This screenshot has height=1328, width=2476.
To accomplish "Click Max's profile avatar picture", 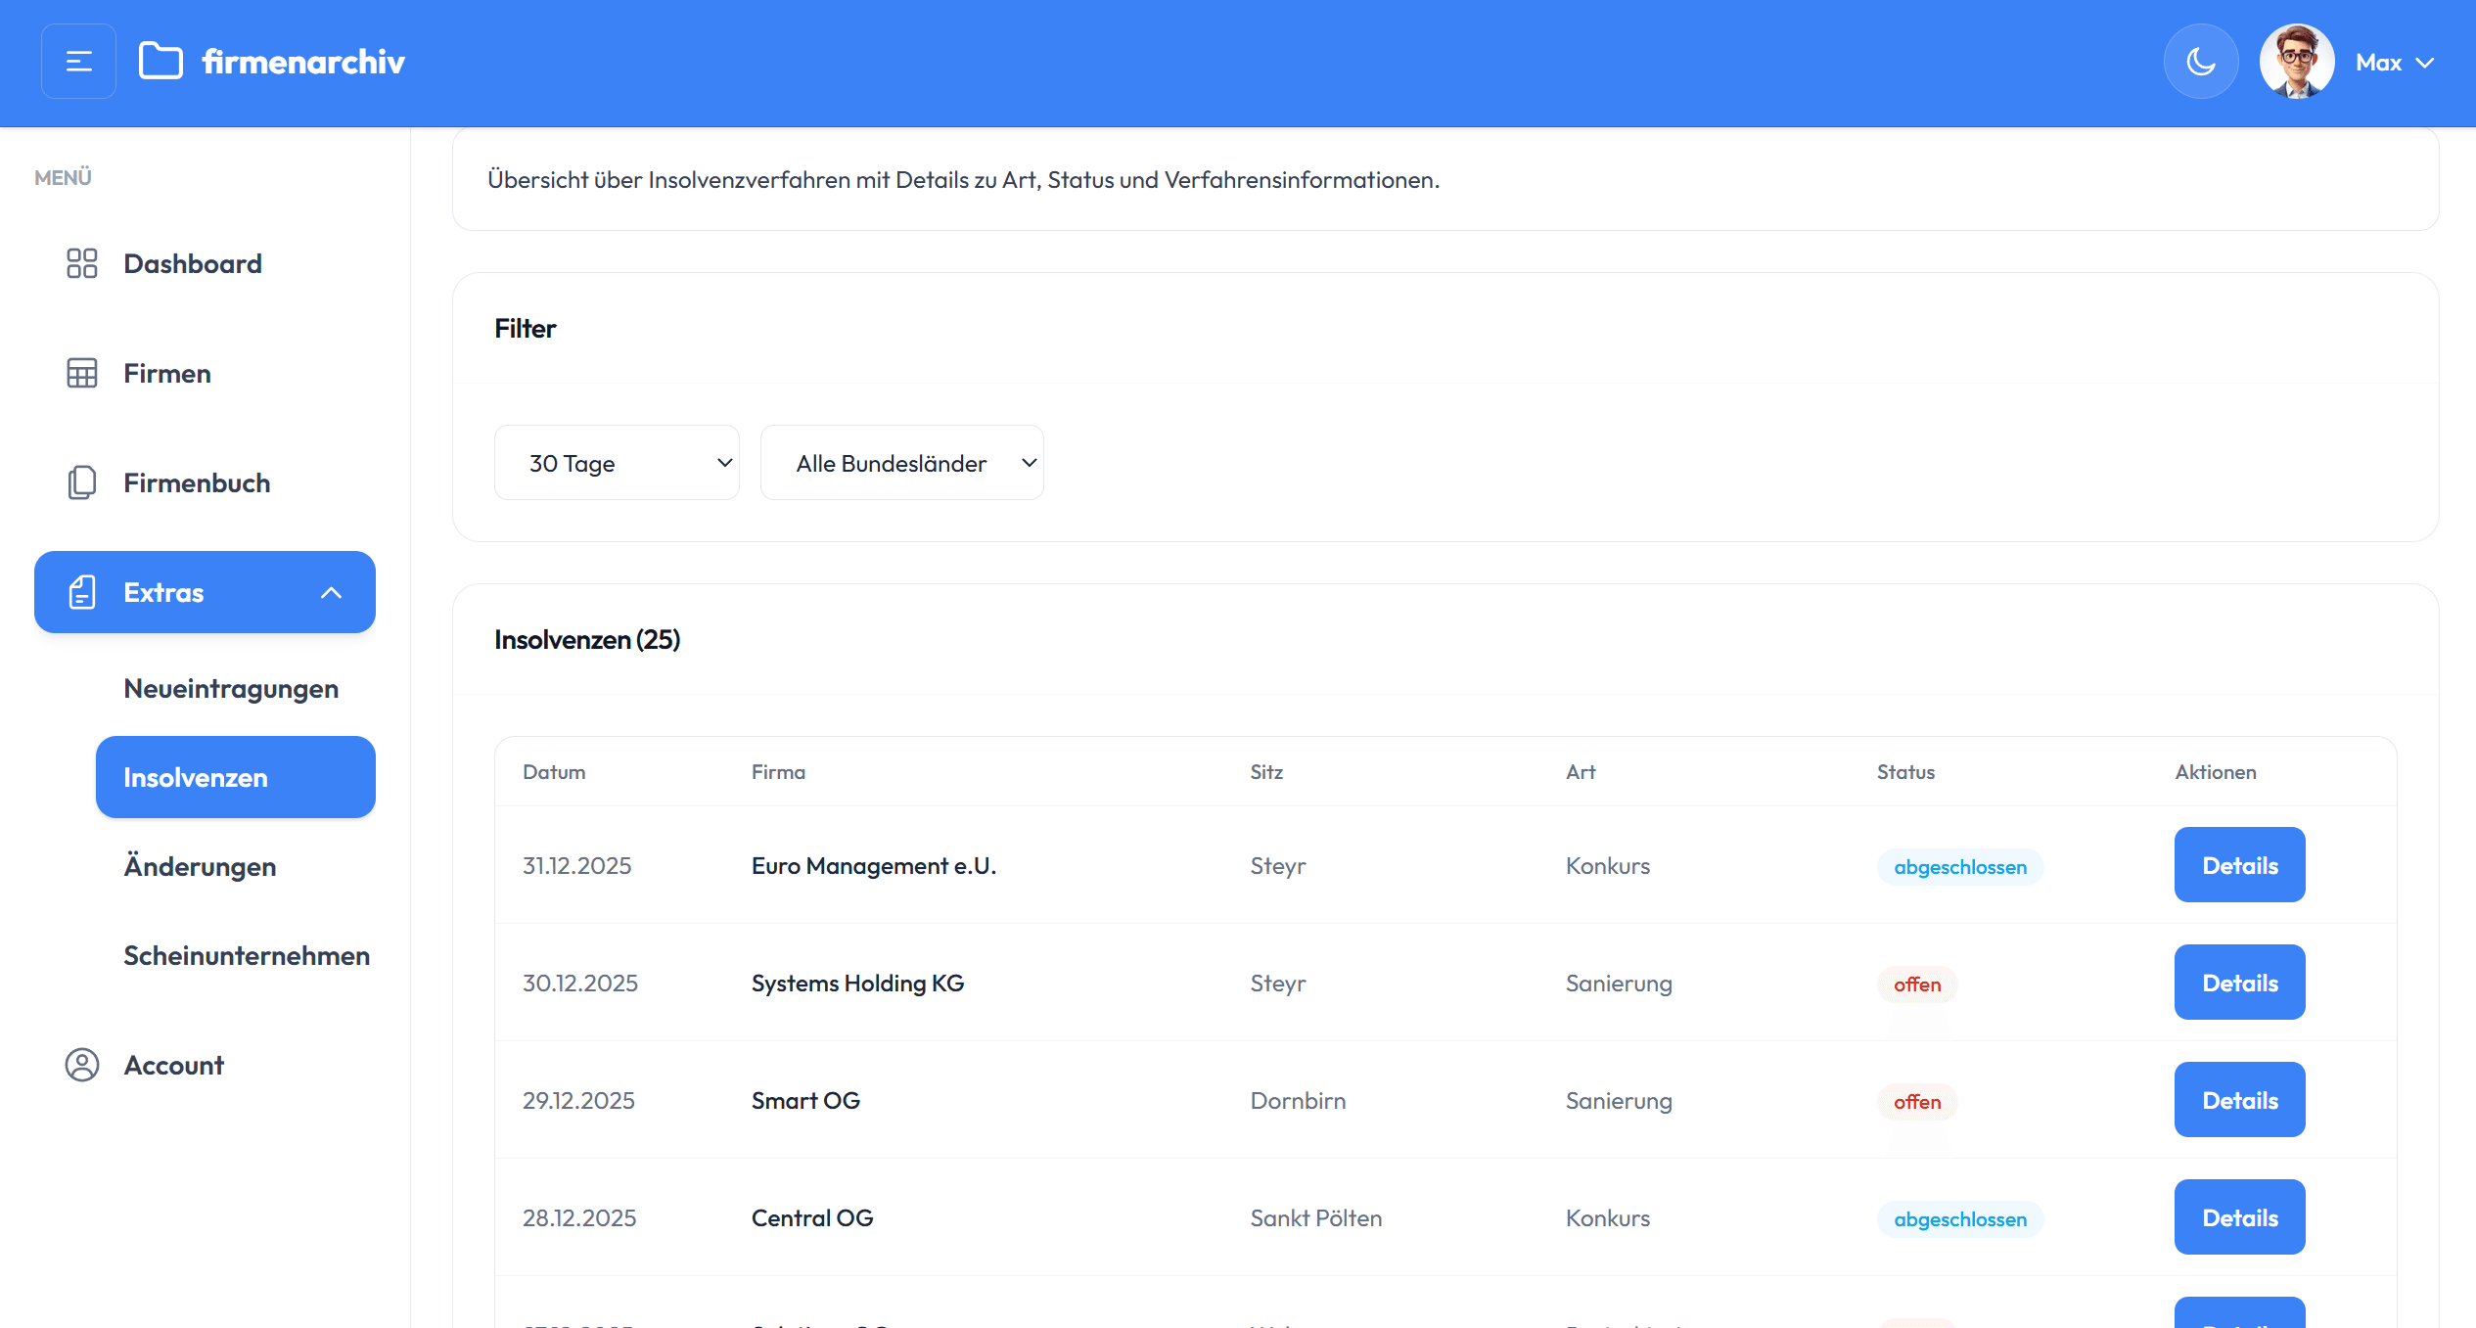I will click(2296, 62).
